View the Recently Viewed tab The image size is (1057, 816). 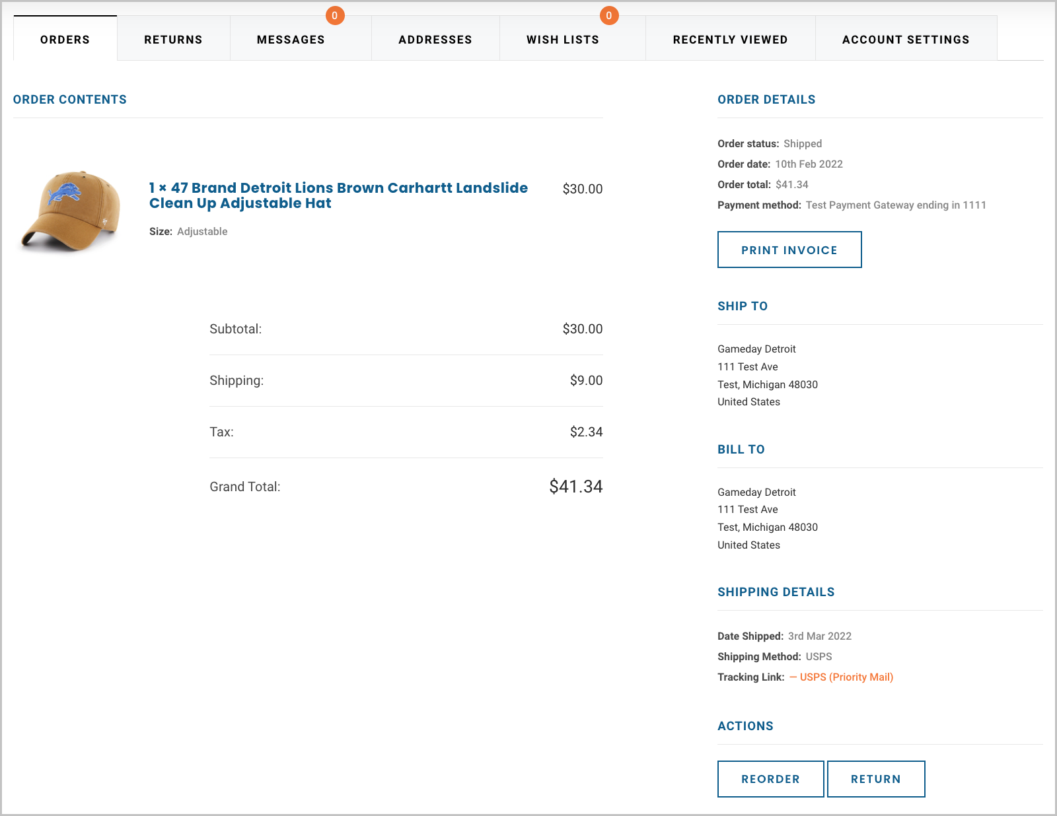pyautogui.click(x=730, y=40)
